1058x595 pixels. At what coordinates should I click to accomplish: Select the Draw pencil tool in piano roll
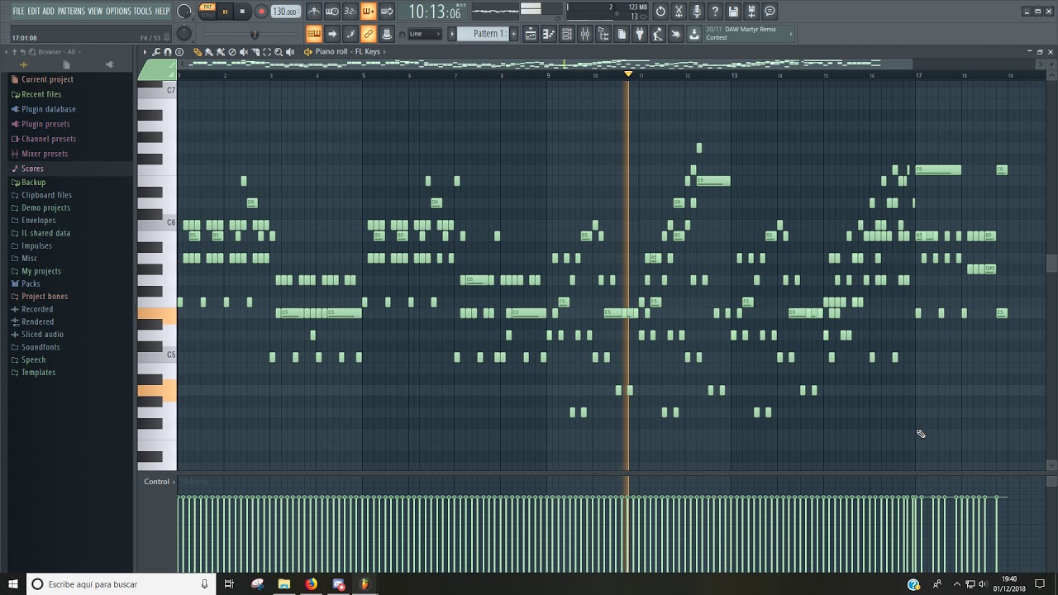coord(198,52)
